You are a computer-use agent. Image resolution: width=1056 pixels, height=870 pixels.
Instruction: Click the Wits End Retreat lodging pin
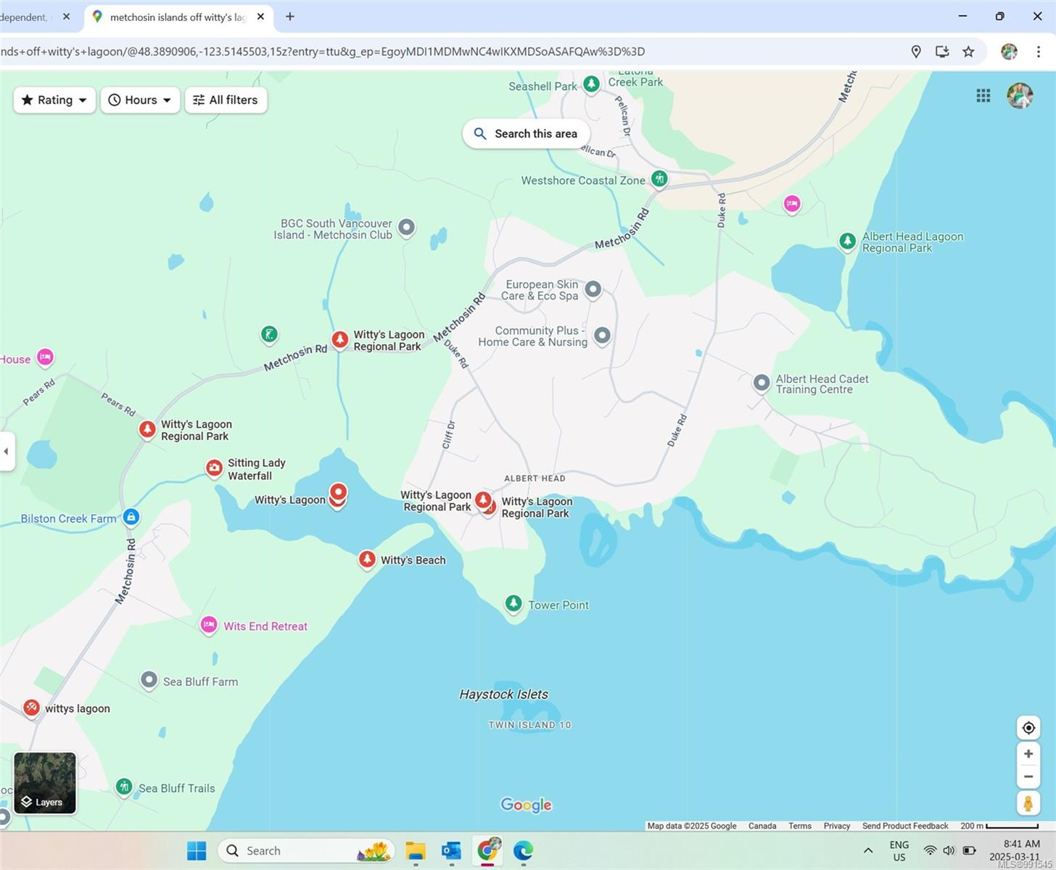(209, 624)
